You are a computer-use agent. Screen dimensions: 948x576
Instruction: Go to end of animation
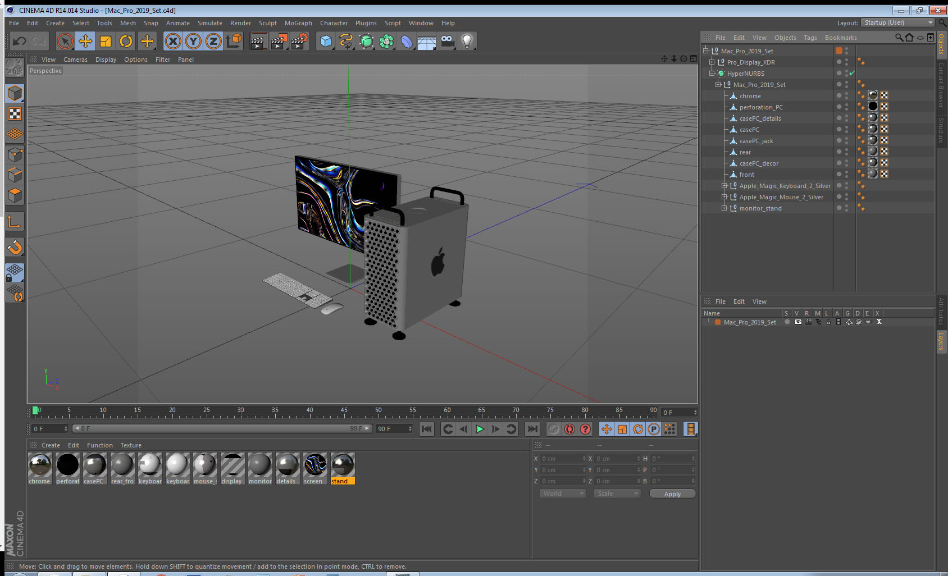click(x=532, y=429)
